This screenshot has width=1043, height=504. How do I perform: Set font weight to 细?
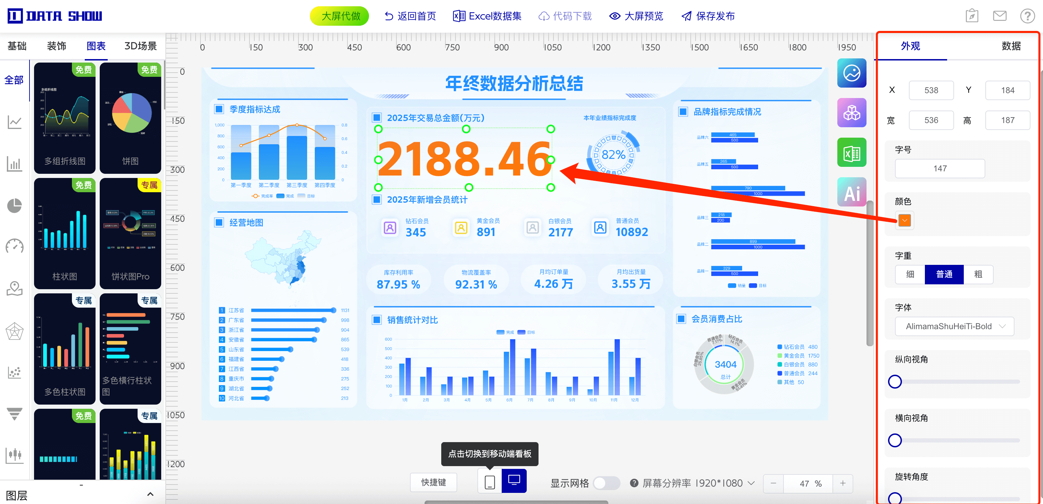click(x=910, y=274)
